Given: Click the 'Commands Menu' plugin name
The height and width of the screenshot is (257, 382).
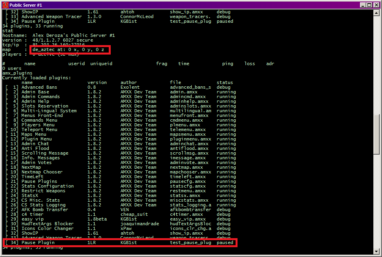Looking at the screenshot, I should [39, 120].
